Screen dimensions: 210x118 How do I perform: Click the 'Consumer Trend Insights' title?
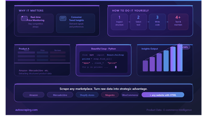[x=76, y=19]
